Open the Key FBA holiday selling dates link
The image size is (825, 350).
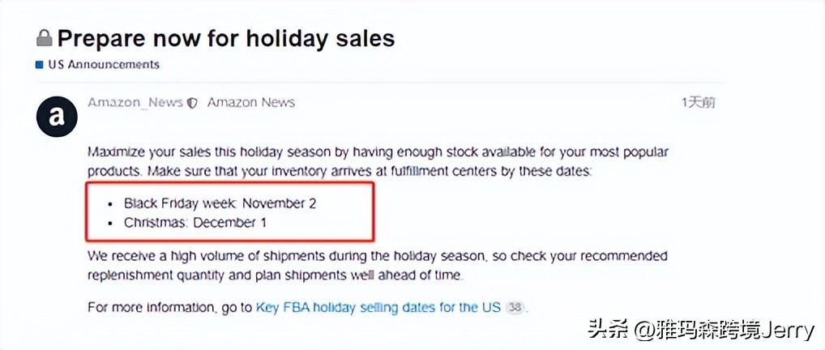tap(378, 308)
